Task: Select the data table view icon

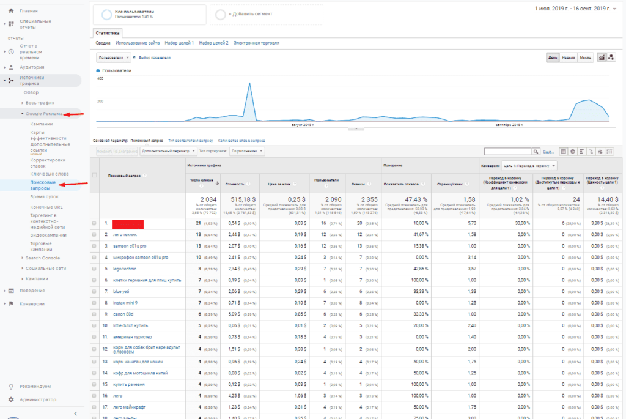Action: (563, 151)
